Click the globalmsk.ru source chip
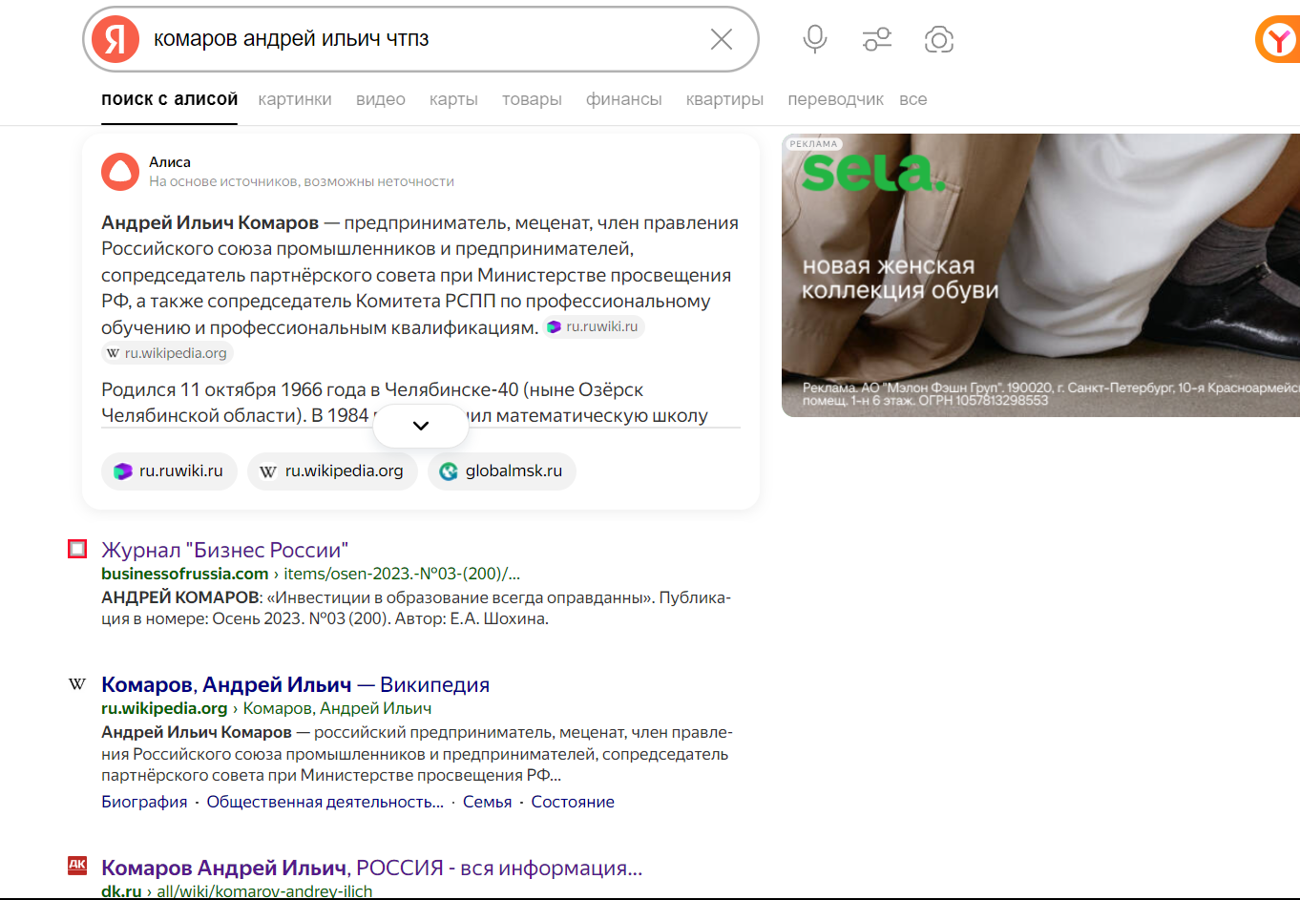 pos(502,471)
